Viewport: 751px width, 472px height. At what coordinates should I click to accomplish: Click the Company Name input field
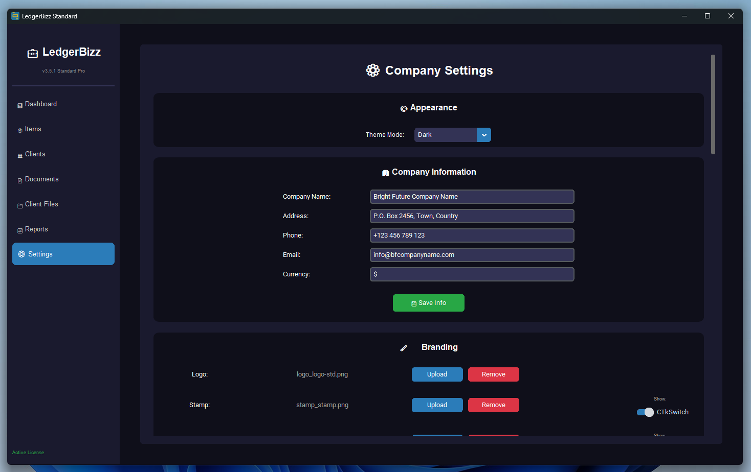(x=472, y=197)
